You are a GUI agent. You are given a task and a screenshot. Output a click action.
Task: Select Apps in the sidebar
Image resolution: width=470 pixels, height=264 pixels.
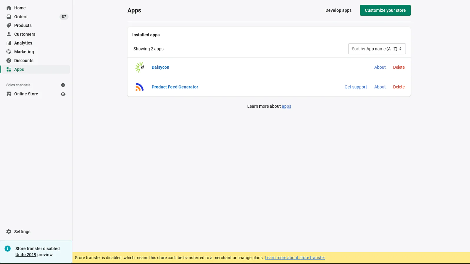tap(19, 70)
